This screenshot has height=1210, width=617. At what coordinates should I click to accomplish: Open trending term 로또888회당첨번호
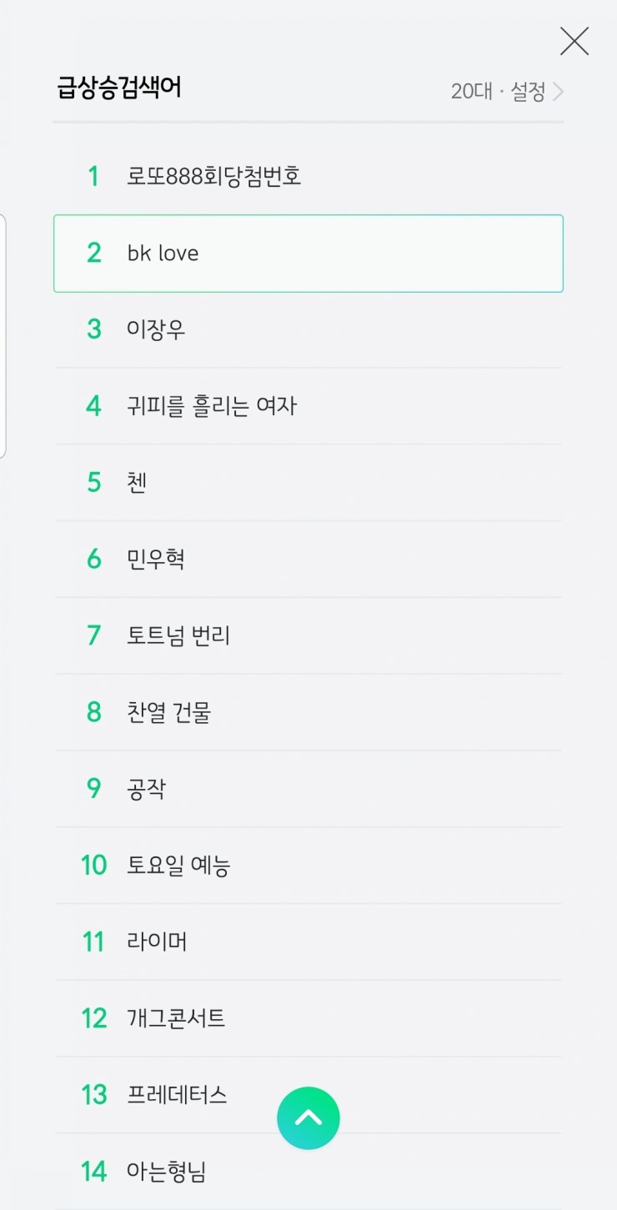pyautogui.click(x=308, y=177)
